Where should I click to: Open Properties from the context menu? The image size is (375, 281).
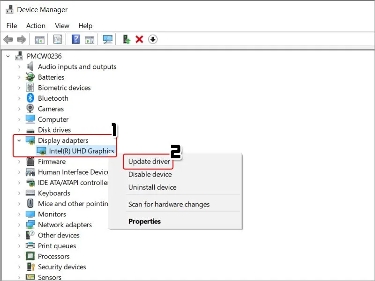(144, 221)
